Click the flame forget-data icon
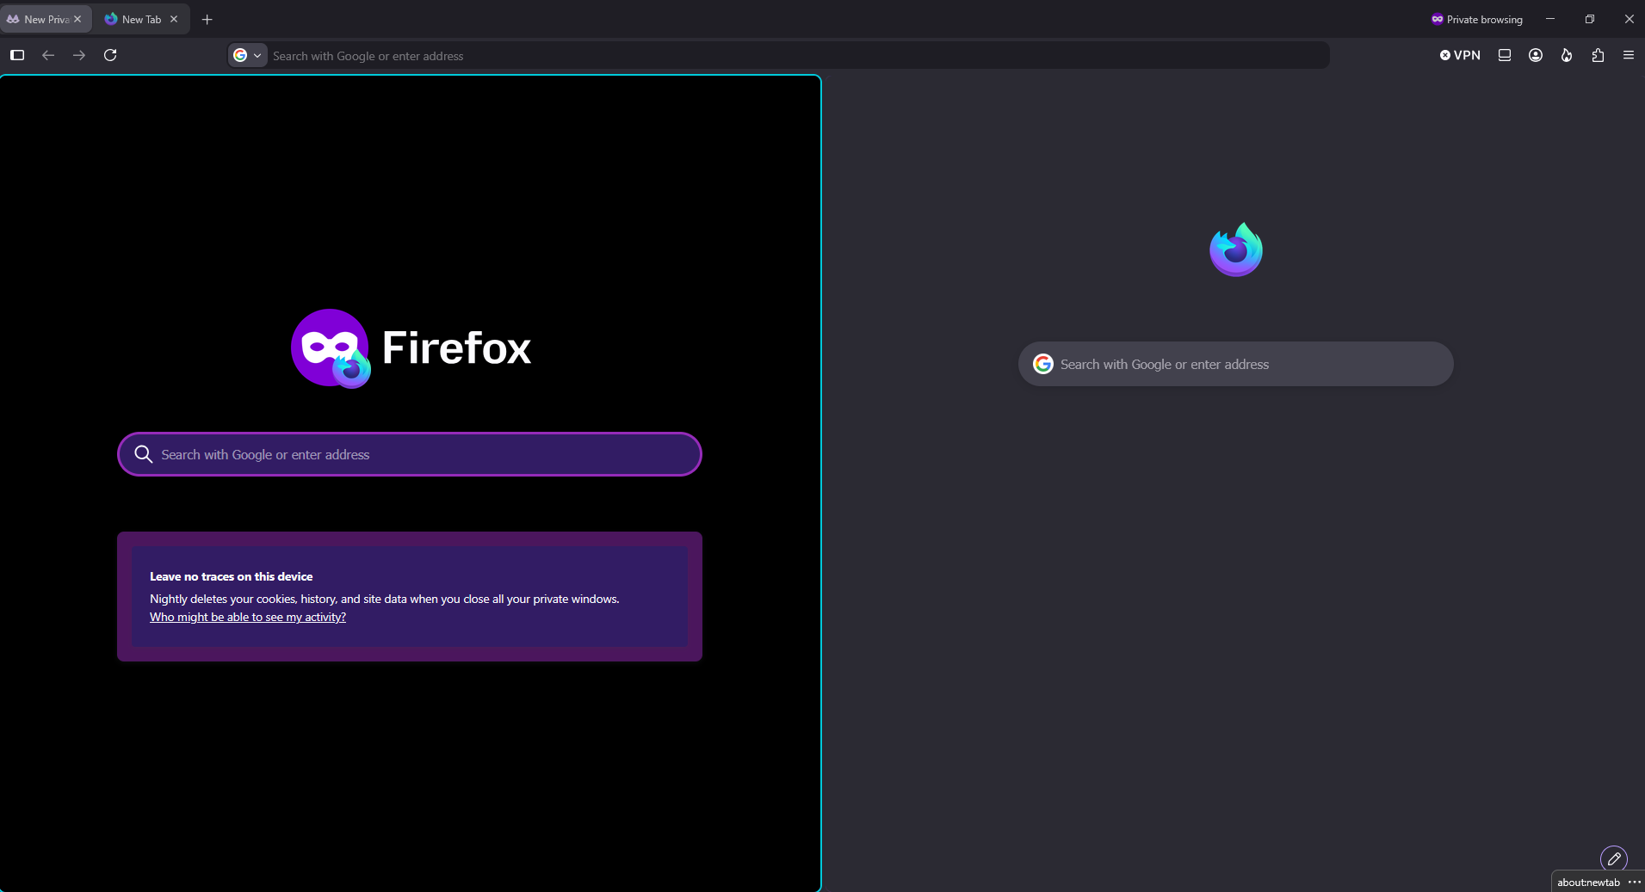This screenshot has width=1645, height=892. [1567, 55]
